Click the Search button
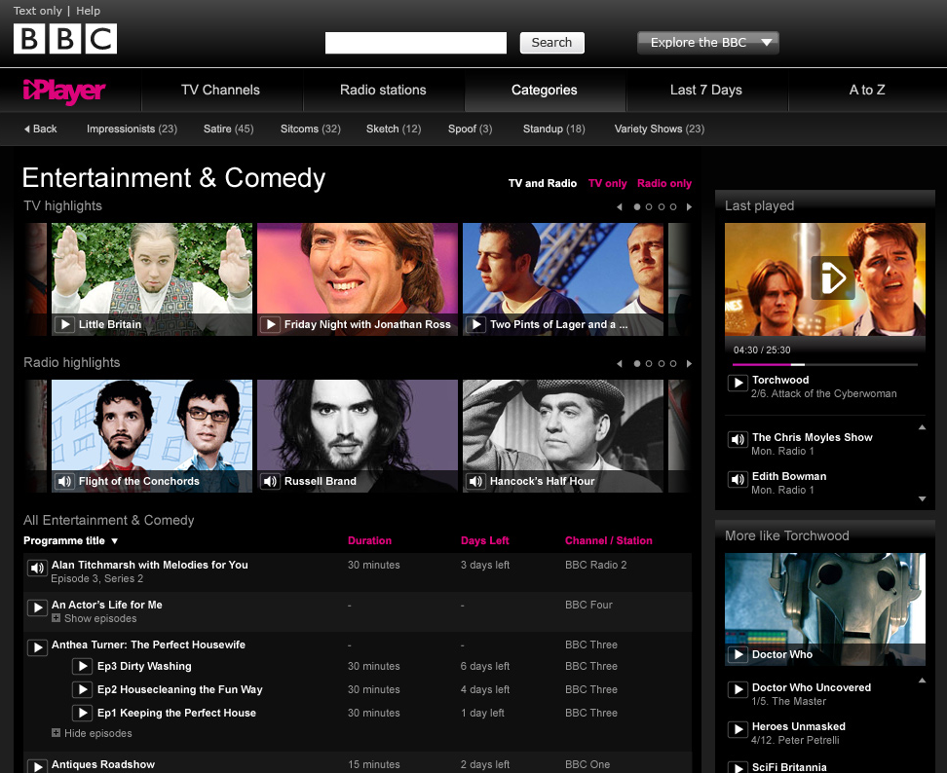The width and height of the screenshot is (947, 773). [x=551, y=43]
